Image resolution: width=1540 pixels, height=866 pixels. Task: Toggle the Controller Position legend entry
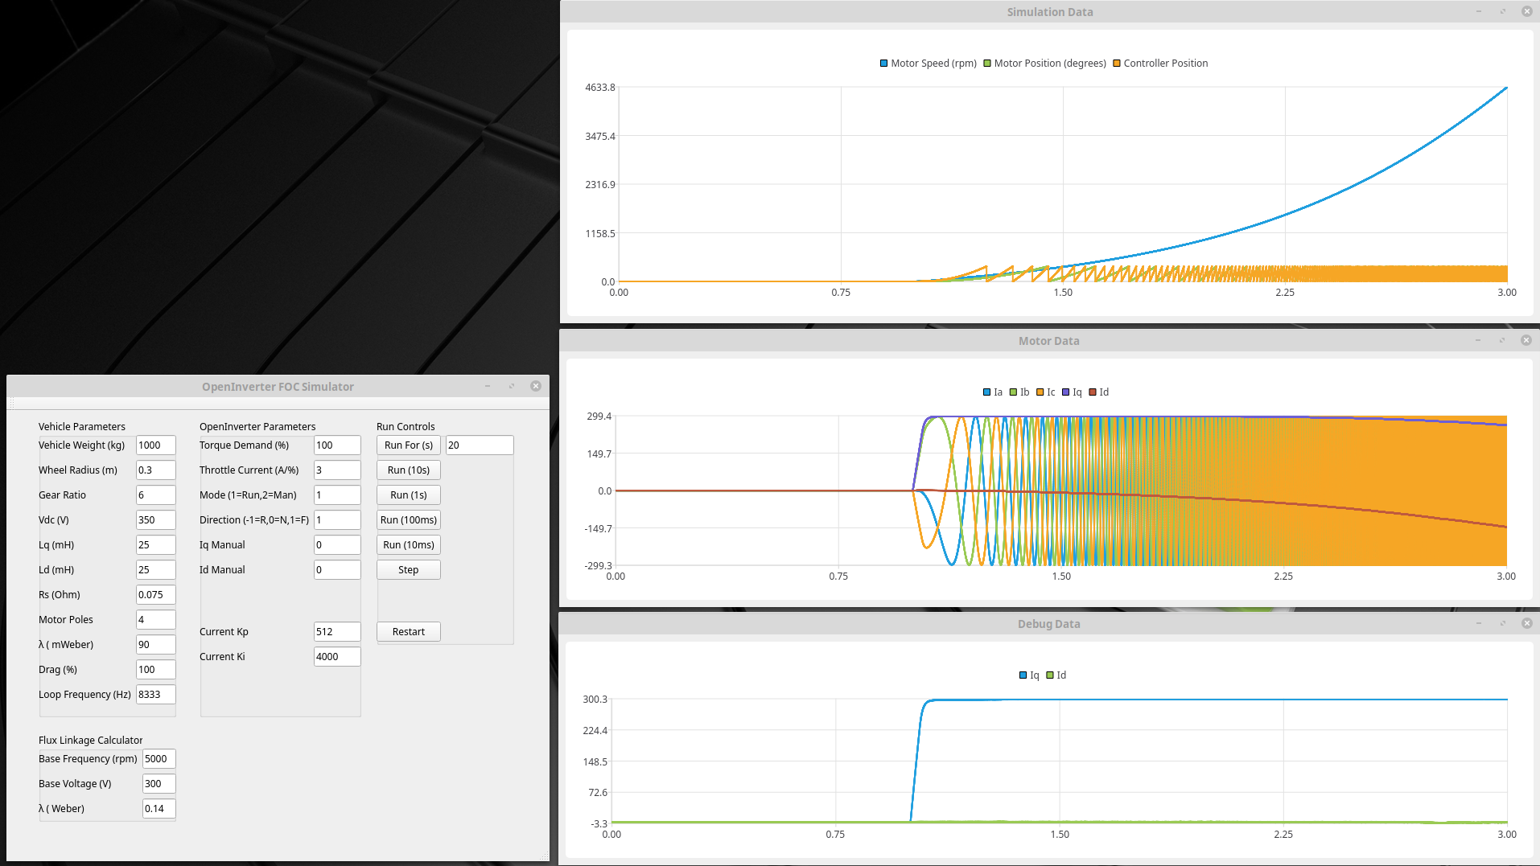click(x=1159, y=64)
